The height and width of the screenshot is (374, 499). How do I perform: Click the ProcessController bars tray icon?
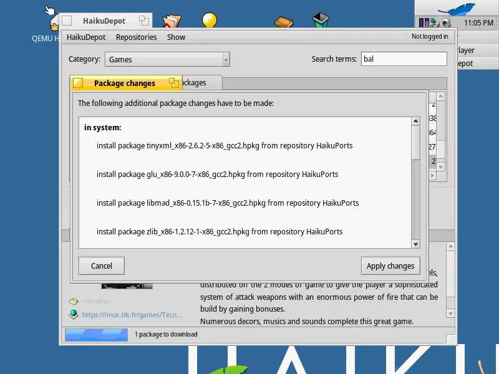(424, 22)
